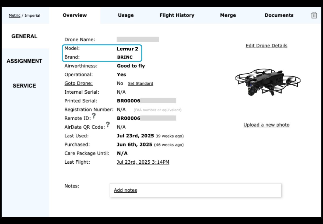Open Edit Drone Details
323x224 pixels.
click(x=266, y=46)
